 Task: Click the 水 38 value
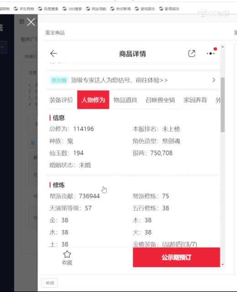pyautogui.click(x=65, y=232)
